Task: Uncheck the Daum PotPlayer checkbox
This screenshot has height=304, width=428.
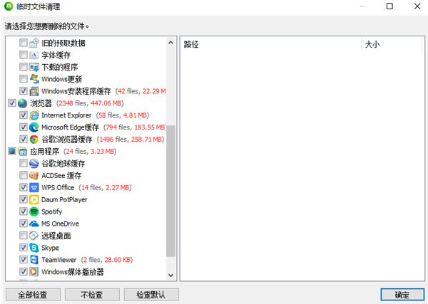Action: point(24,199)
